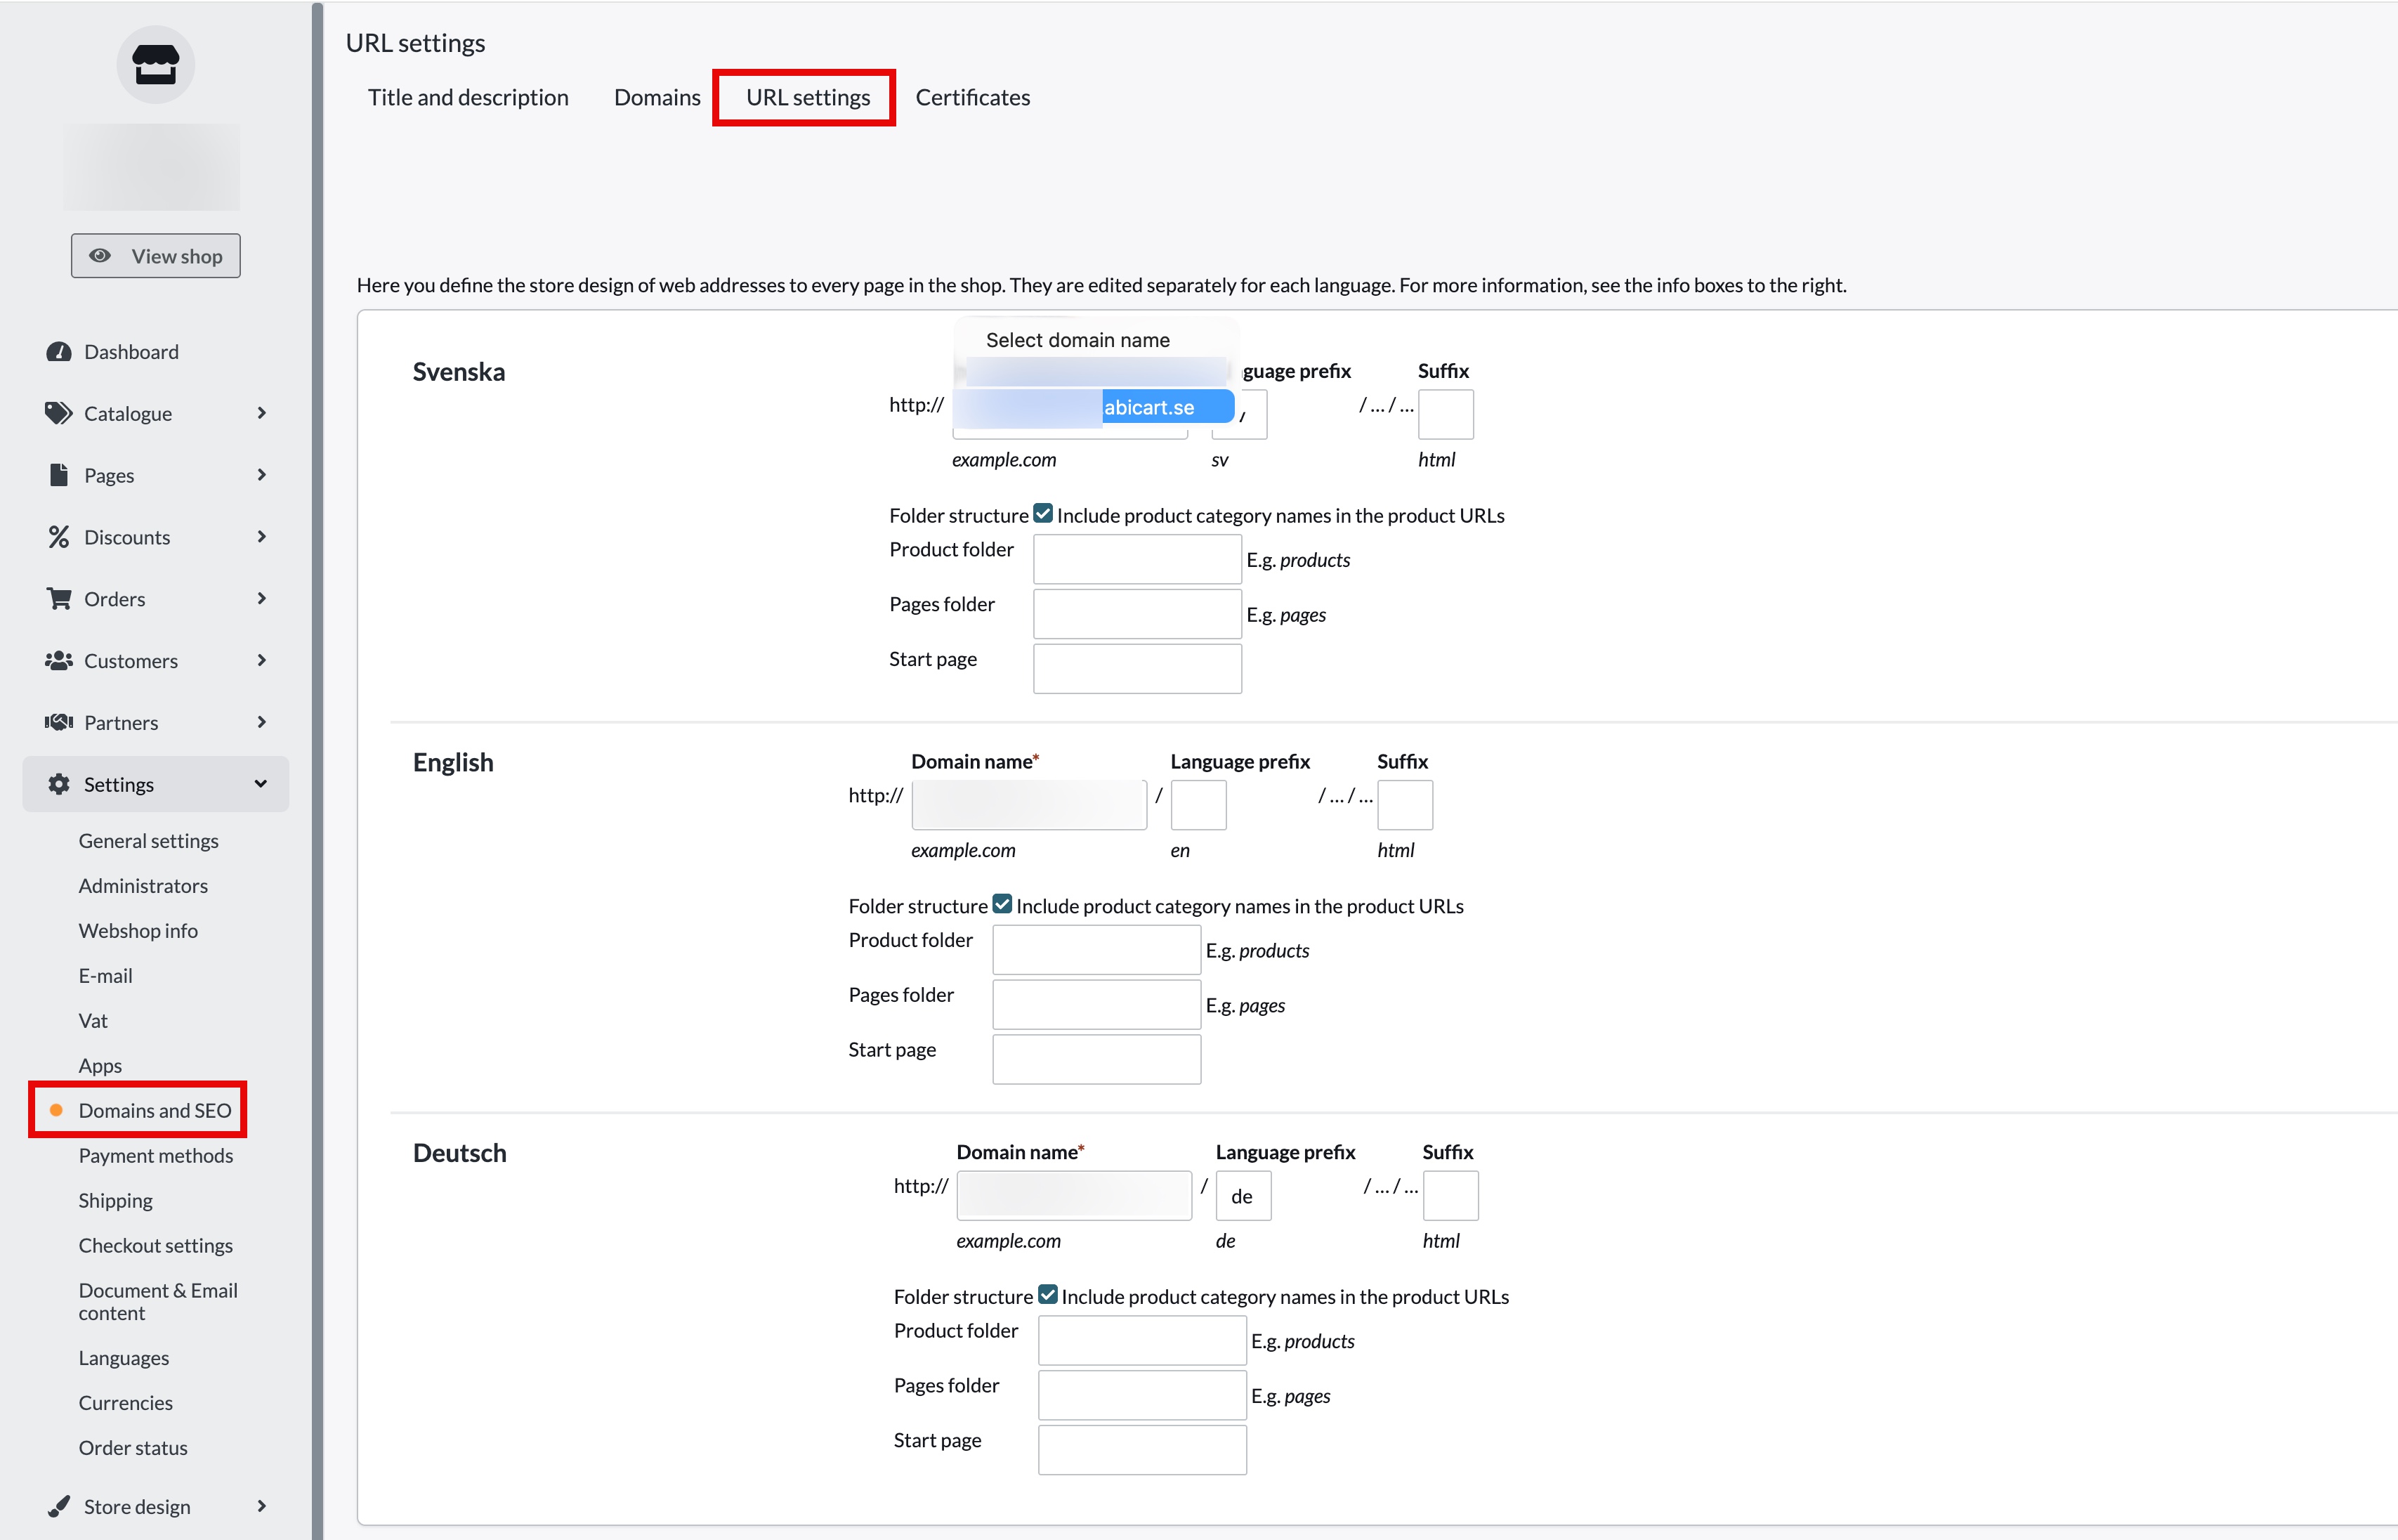The height and width of the screenshot is (1540, 2398).
Task: Open the Title and description tab
Action: [468, 97]
